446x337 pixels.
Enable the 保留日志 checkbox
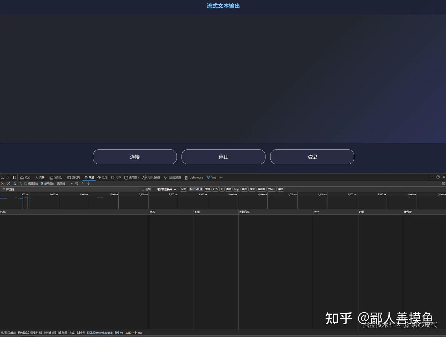(25, 183)
